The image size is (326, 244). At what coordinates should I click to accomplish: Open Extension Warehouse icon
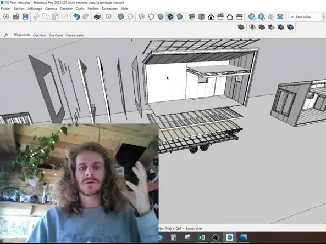pyautogui.click(x=280, y=16)
